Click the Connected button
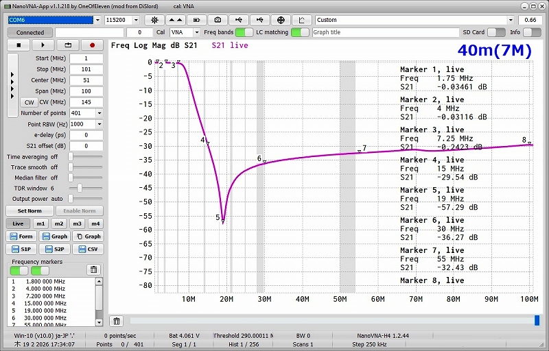549x351 pixels. [x=30, y=32]
